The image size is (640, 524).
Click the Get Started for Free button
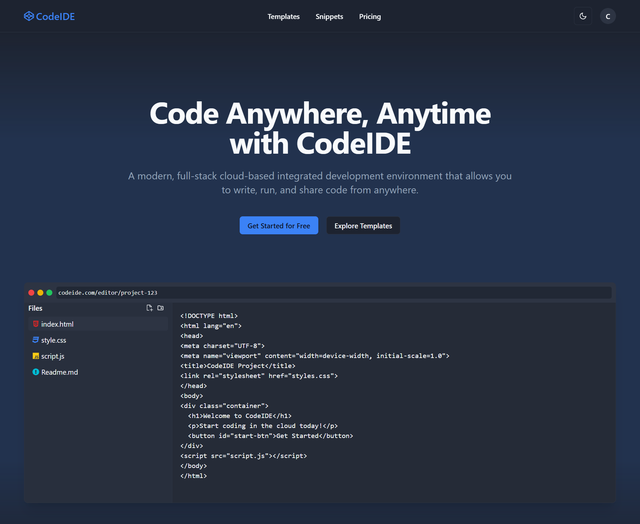pyautogui.click(x=279, y=225)
